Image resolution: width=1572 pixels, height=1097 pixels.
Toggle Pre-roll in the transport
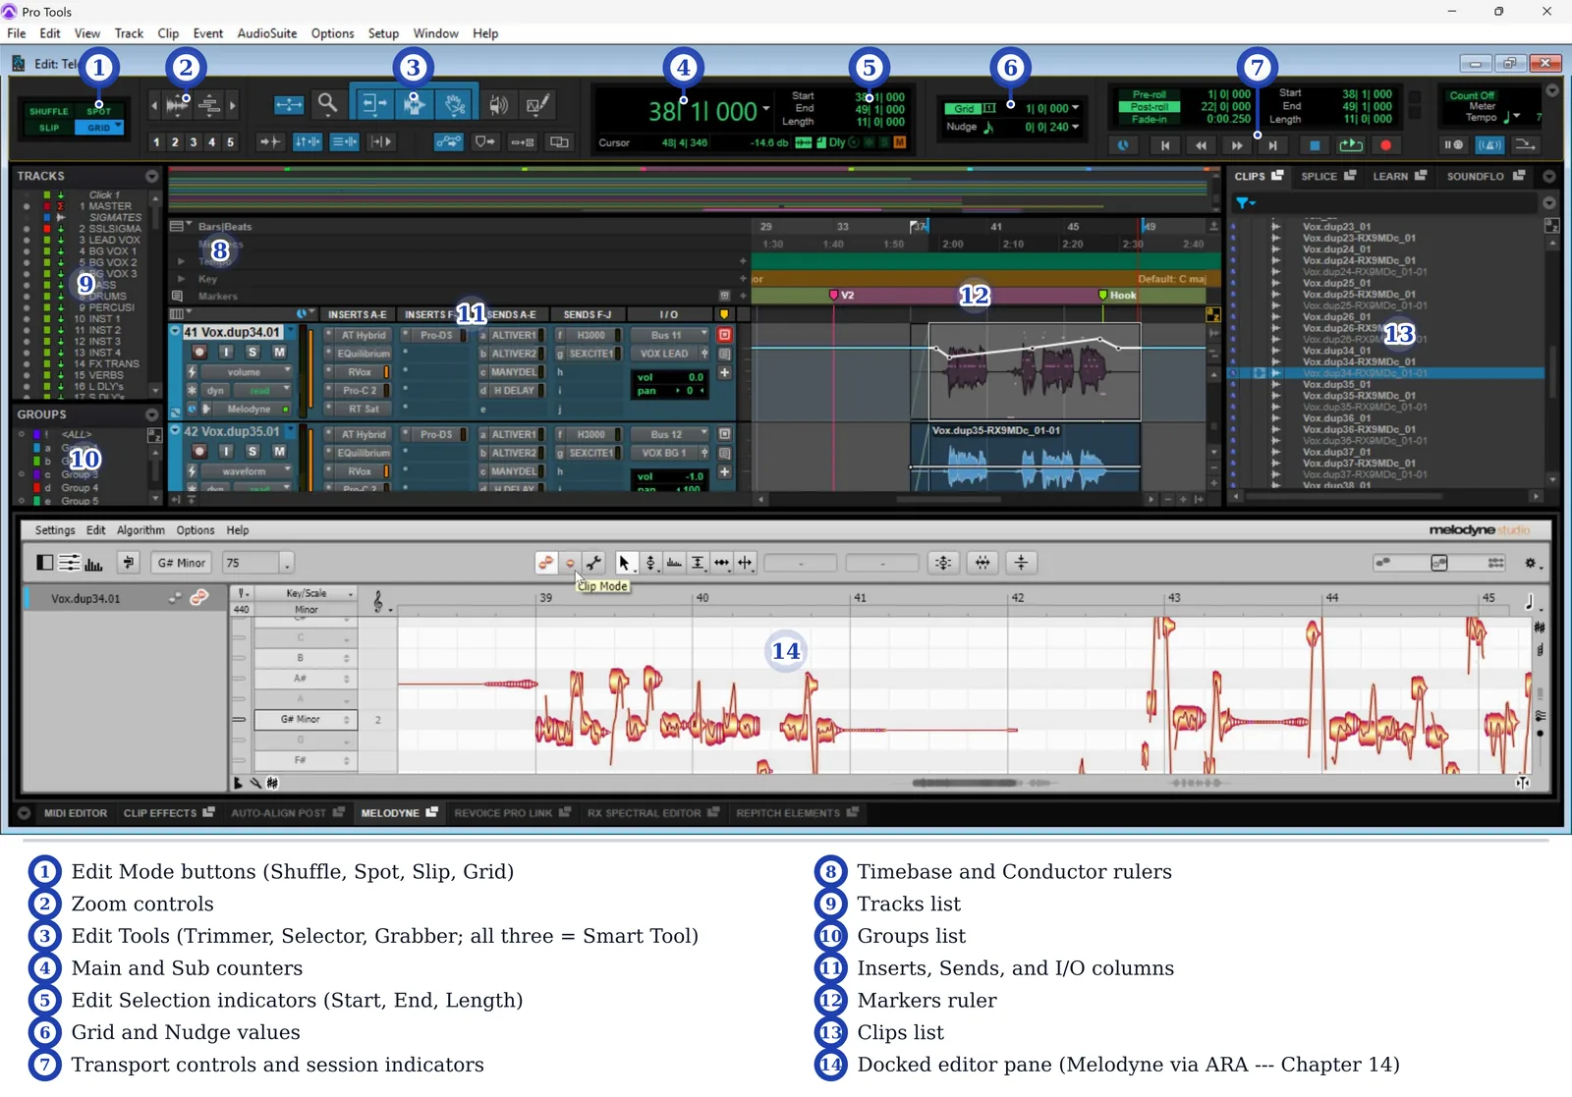pos(1149,95)
